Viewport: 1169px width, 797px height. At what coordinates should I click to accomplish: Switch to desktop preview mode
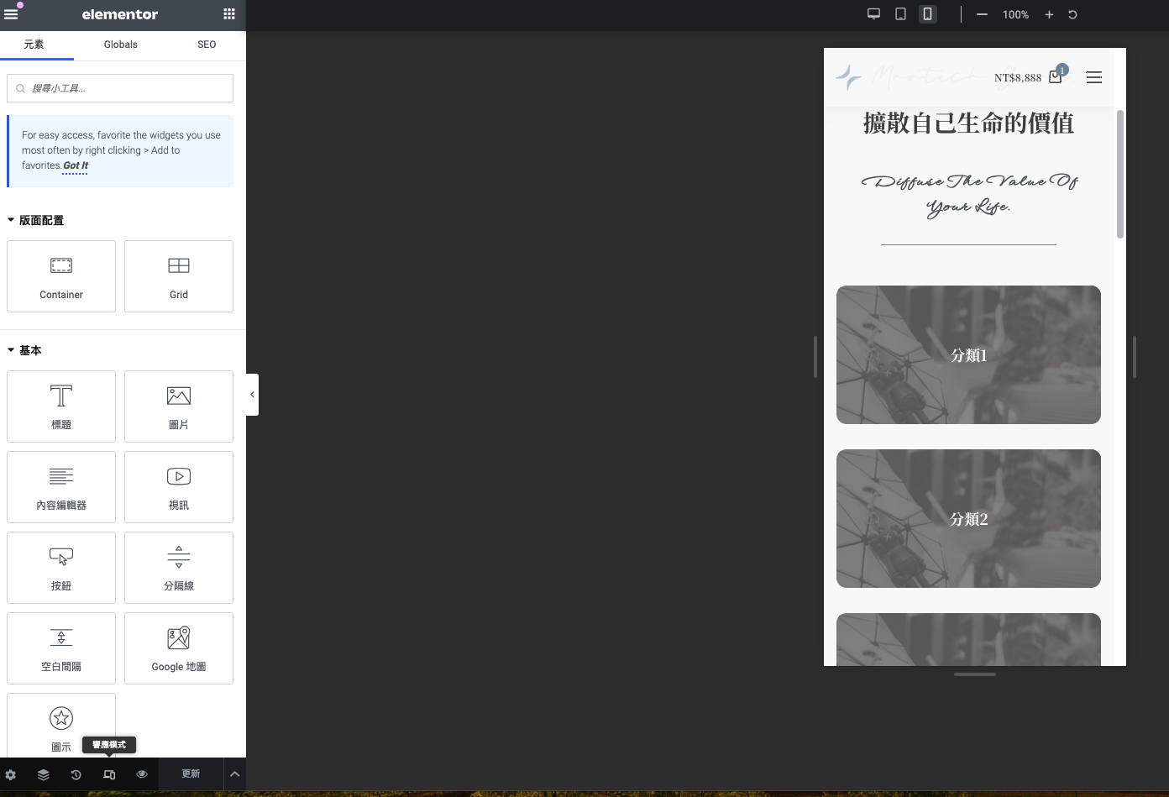[x=873, y=14]
